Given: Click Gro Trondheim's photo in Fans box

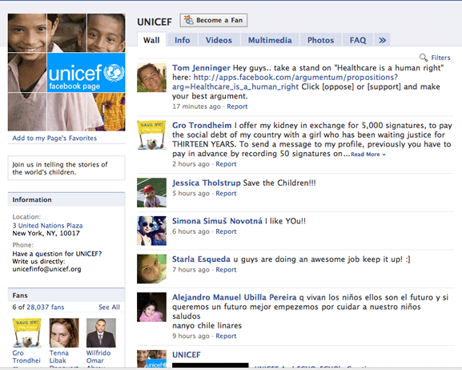Looking at the screenshot, I should point(26,333).
